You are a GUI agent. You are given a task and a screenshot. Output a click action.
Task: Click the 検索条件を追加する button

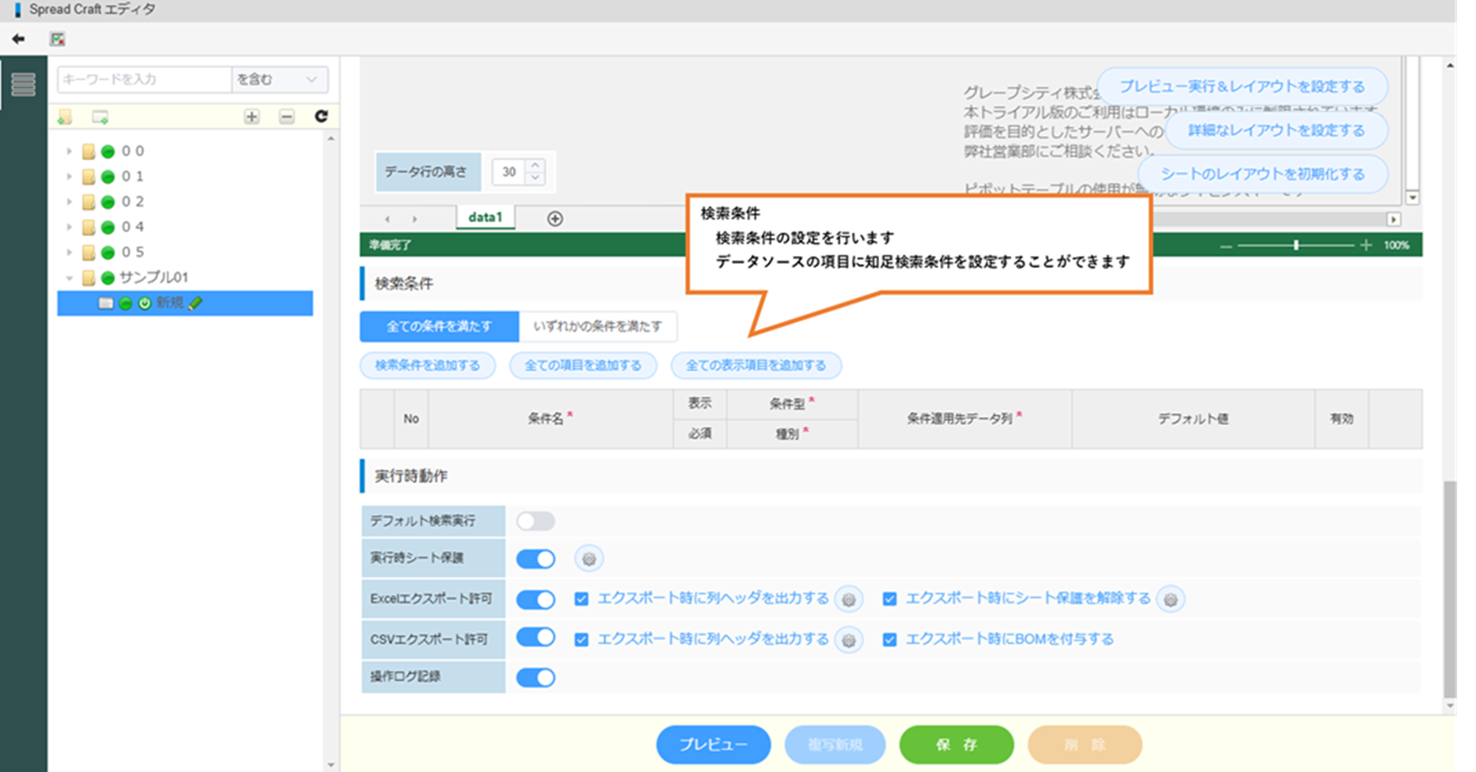click(427, 365)
